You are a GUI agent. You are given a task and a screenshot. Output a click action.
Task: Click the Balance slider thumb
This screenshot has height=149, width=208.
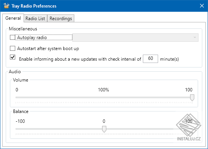[x=104, y=129]
